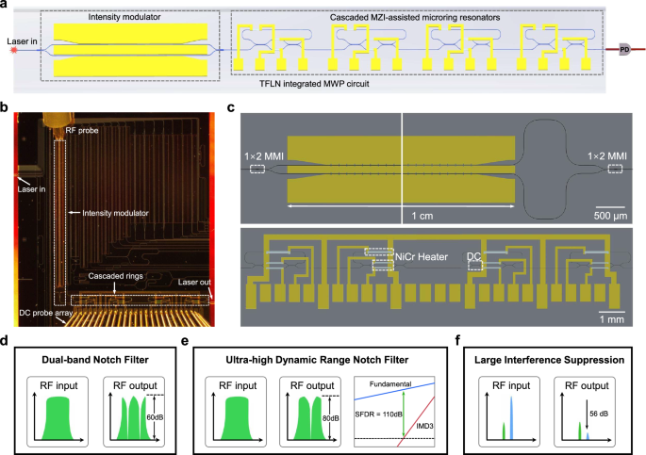Viewport: 646px width, 455px height.
Task: Click the 'NiCr Heater' label
Action: click(x=422, y=257)
